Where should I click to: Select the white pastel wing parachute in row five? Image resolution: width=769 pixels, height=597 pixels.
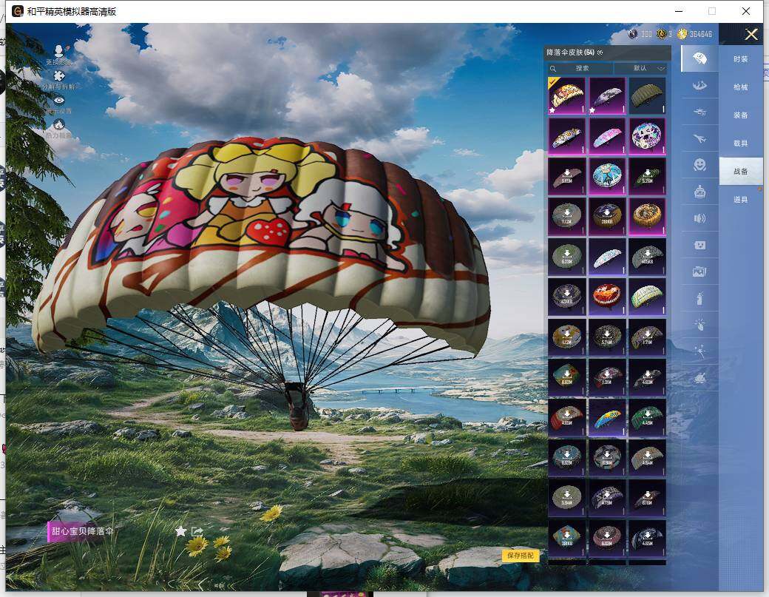click(607, 257)
